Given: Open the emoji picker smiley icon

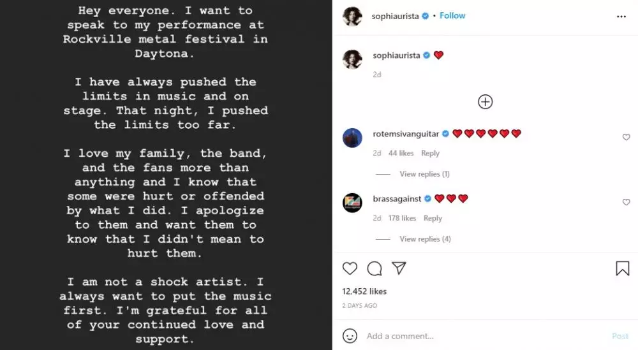Looking at the screenshot, I should pos(350,336).
